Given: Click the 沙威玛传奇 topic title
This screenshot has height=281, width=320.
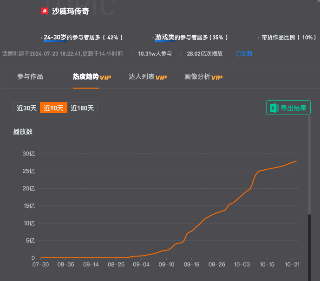Looking at the screenshot, I should pyautogui.click(x=71, y=11).
